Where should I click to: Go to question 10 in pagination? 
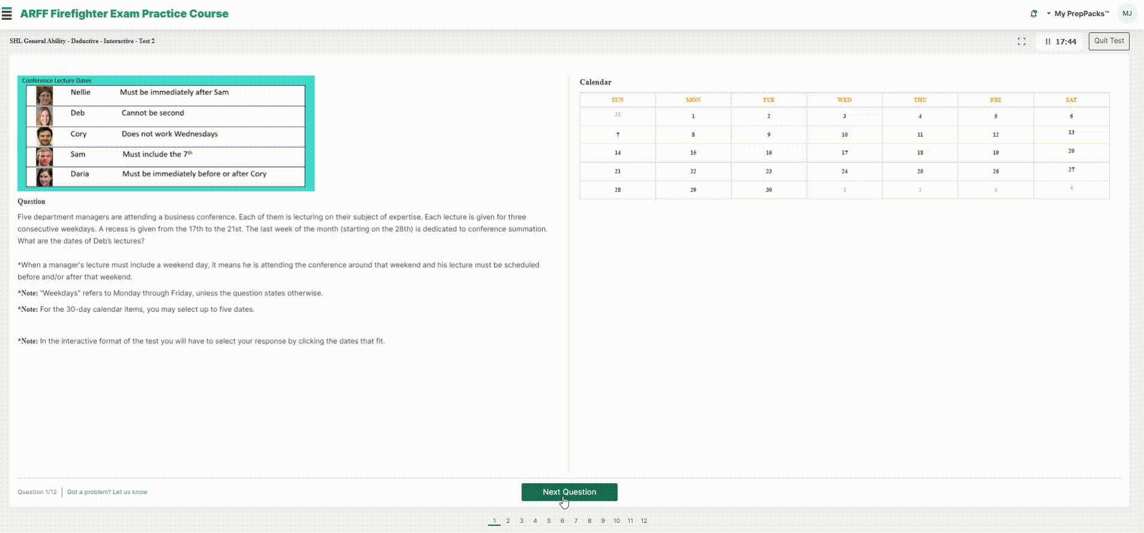coord(616,521)
